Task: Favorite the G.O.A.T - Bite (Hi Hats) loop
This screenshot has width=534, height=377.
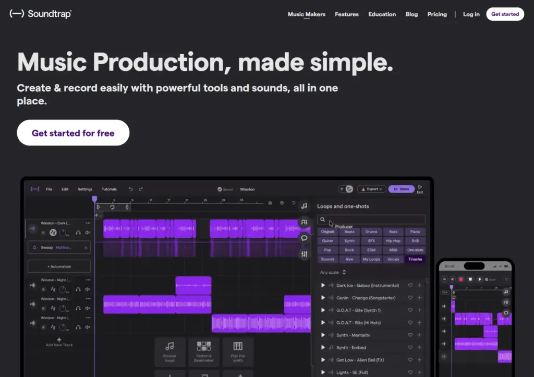Action: click(410, 323)
